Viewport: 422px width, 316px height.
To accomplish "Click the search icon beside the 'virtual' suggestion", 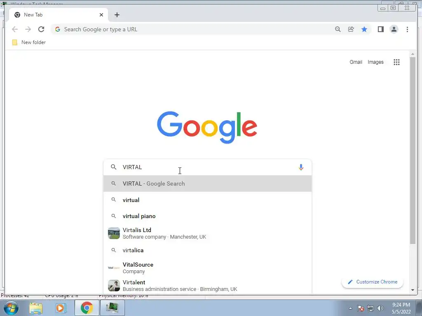I will pyautogui.click(x=114, y=200).
